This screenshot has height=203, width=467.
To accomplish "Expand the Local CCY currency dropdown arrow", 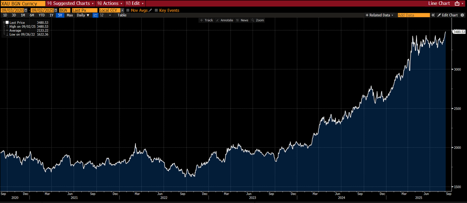I will [122, 10].
